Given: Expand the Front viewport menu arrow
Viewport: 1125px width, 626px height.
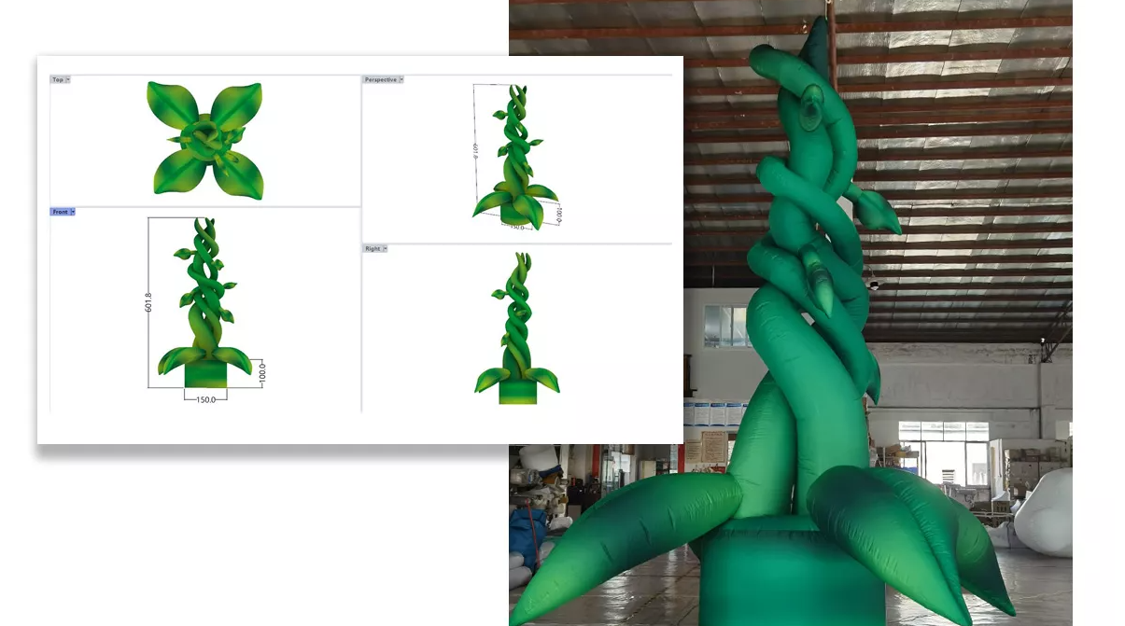Looking at the screenshot, I should tap(72, 213).
